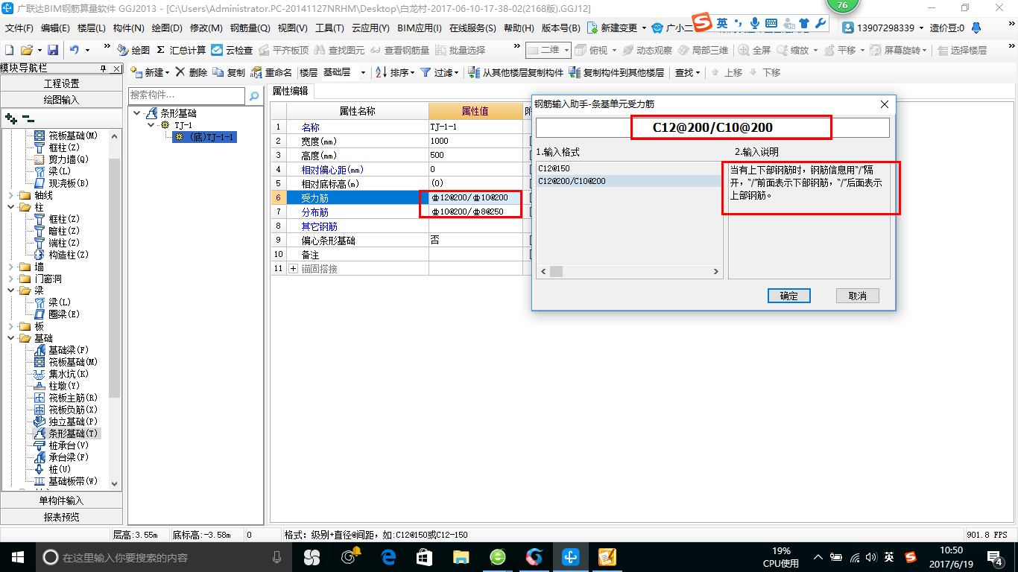Open the 工具(T) menu
This screenshot has height=572, width=1018.
[329, 28]
